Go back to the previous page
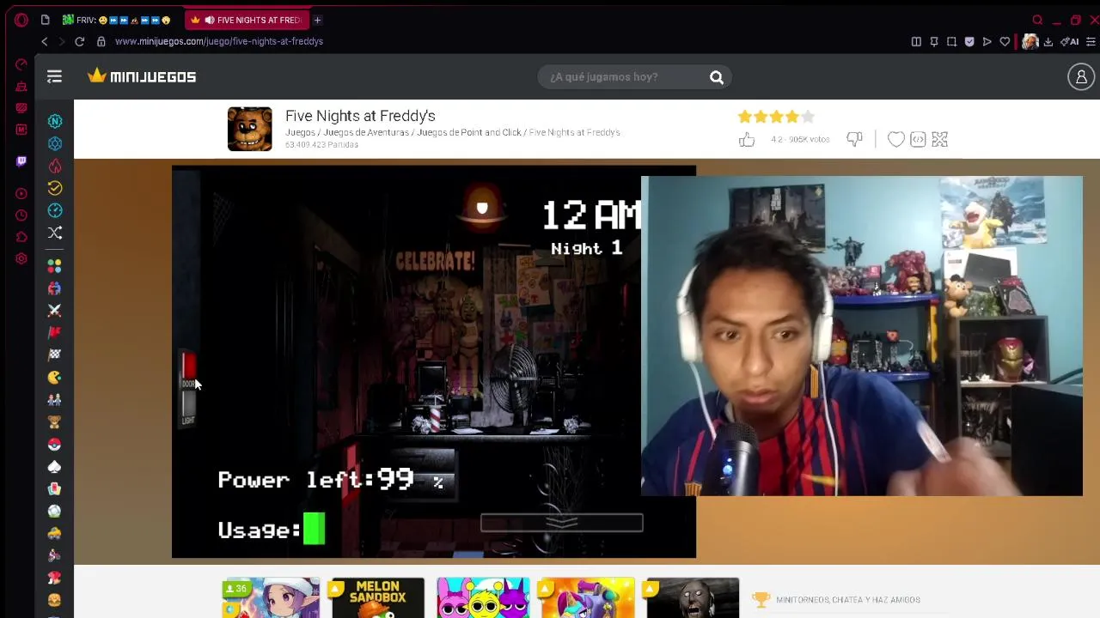Viewport: 1100px width, 618px height. click(x=45, y=41)
